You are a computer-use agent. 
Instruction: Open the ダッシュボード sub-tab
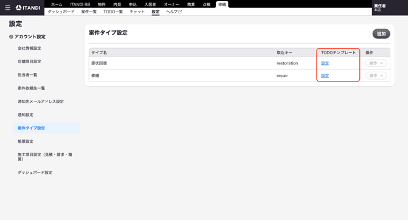(61, 12)
